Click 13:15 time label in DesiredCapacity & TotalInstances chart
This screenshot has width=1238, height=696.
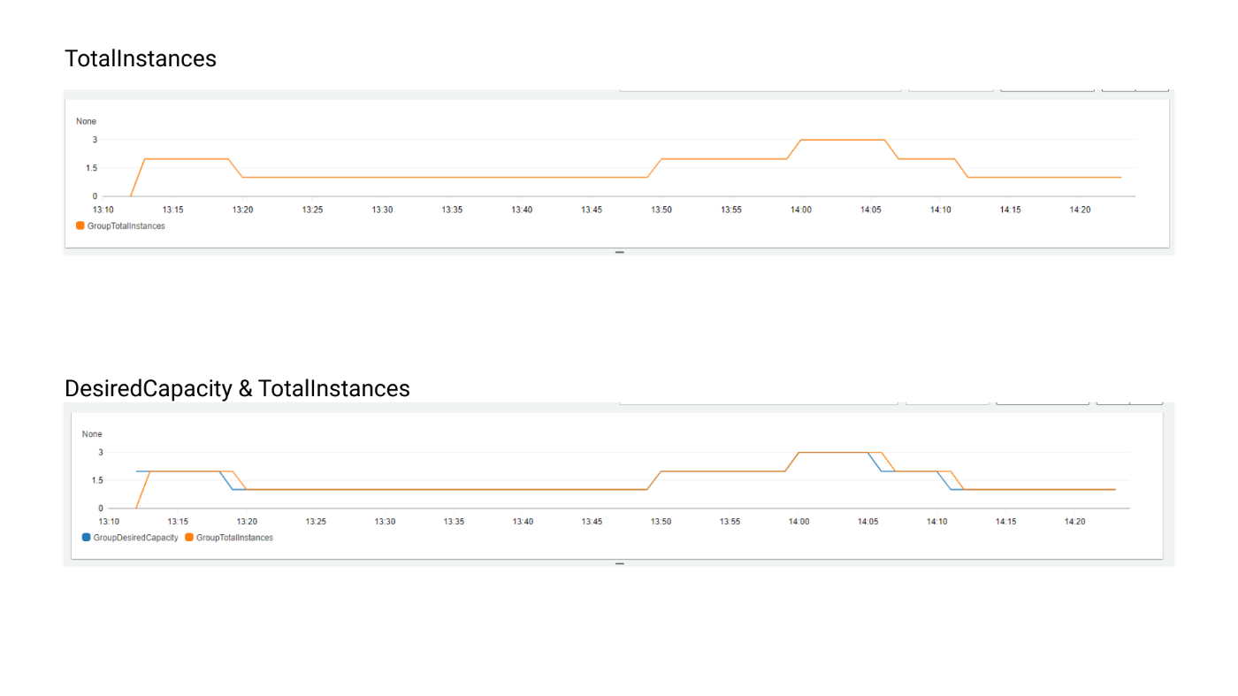[x=178, y=522]
